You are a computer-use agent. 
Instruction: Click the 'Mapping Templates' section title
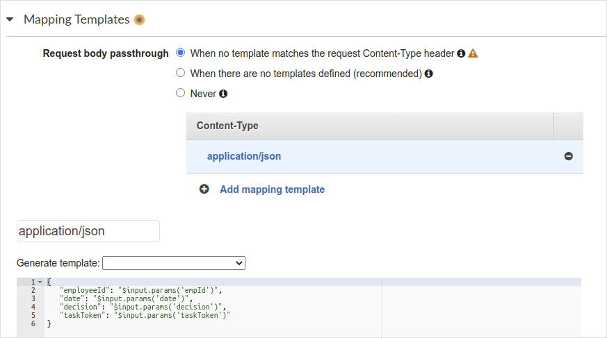click(x=76, y=19)
